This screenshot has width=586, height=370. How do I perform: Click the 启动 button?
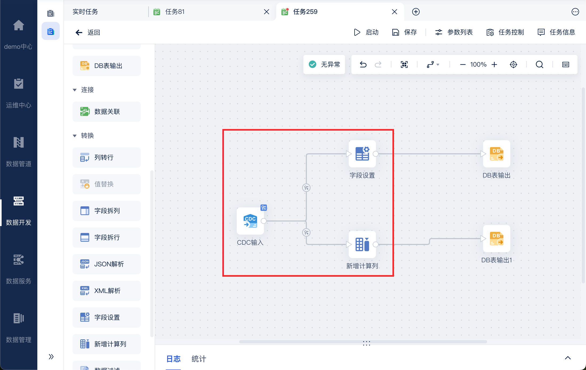pyautogui.click(x=366, y=32)
